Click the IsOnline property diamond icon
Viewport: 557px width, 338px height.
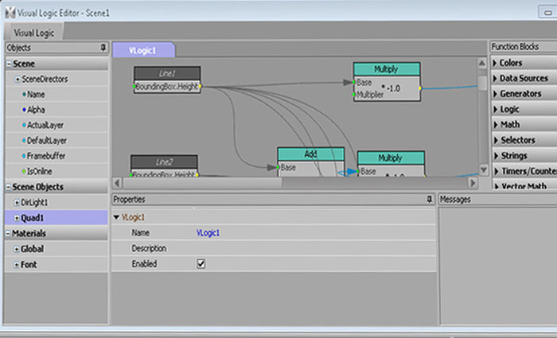[x=24, y=171]
